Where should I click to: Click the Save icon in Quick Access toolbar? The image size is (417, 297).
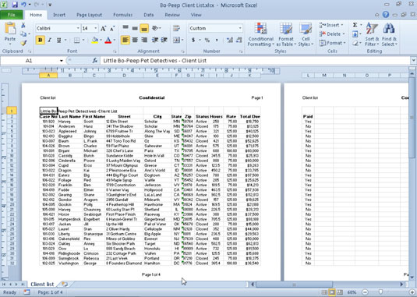pos(15,5)
